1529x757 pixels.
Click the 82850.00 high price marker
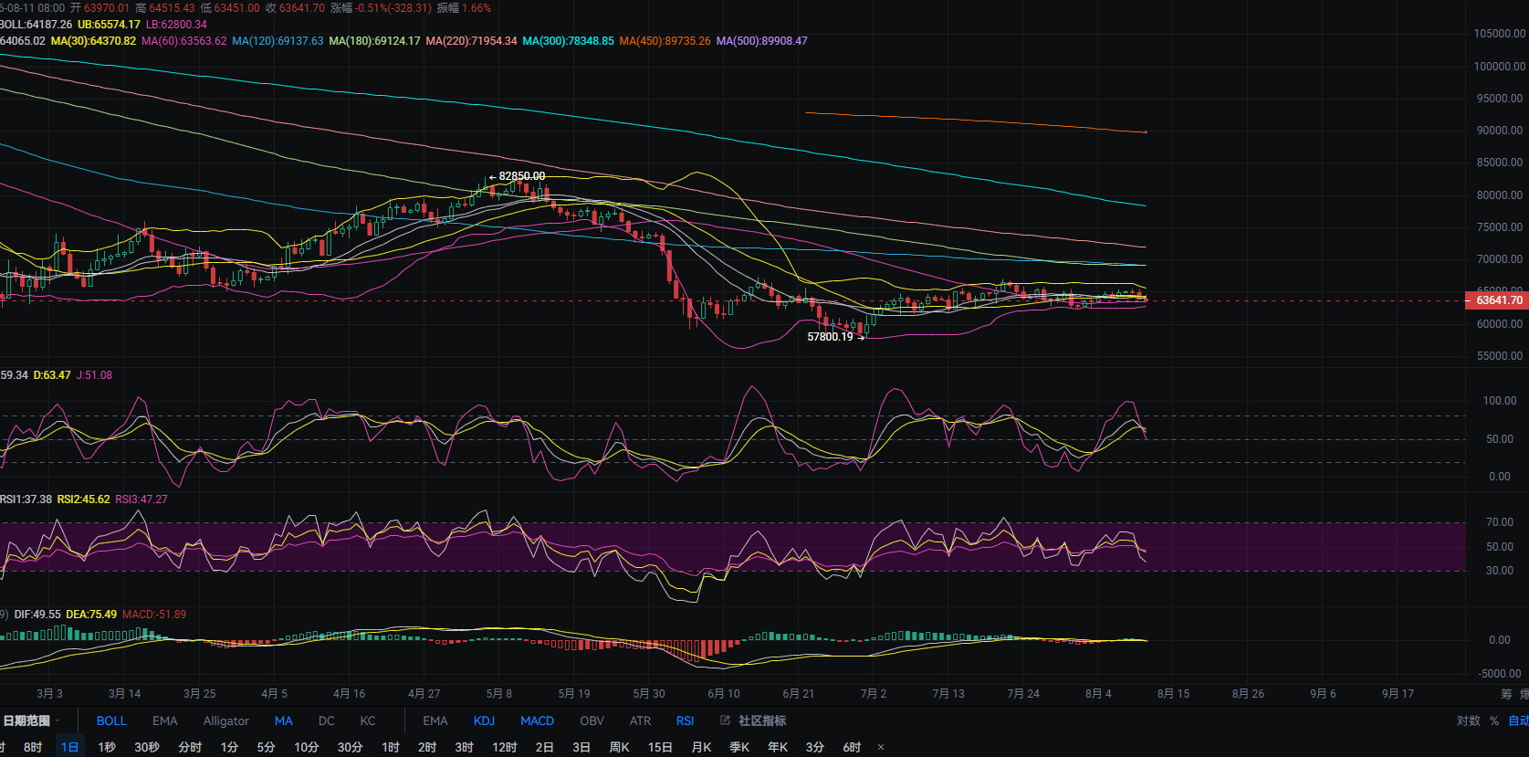[x=521, y=176]
